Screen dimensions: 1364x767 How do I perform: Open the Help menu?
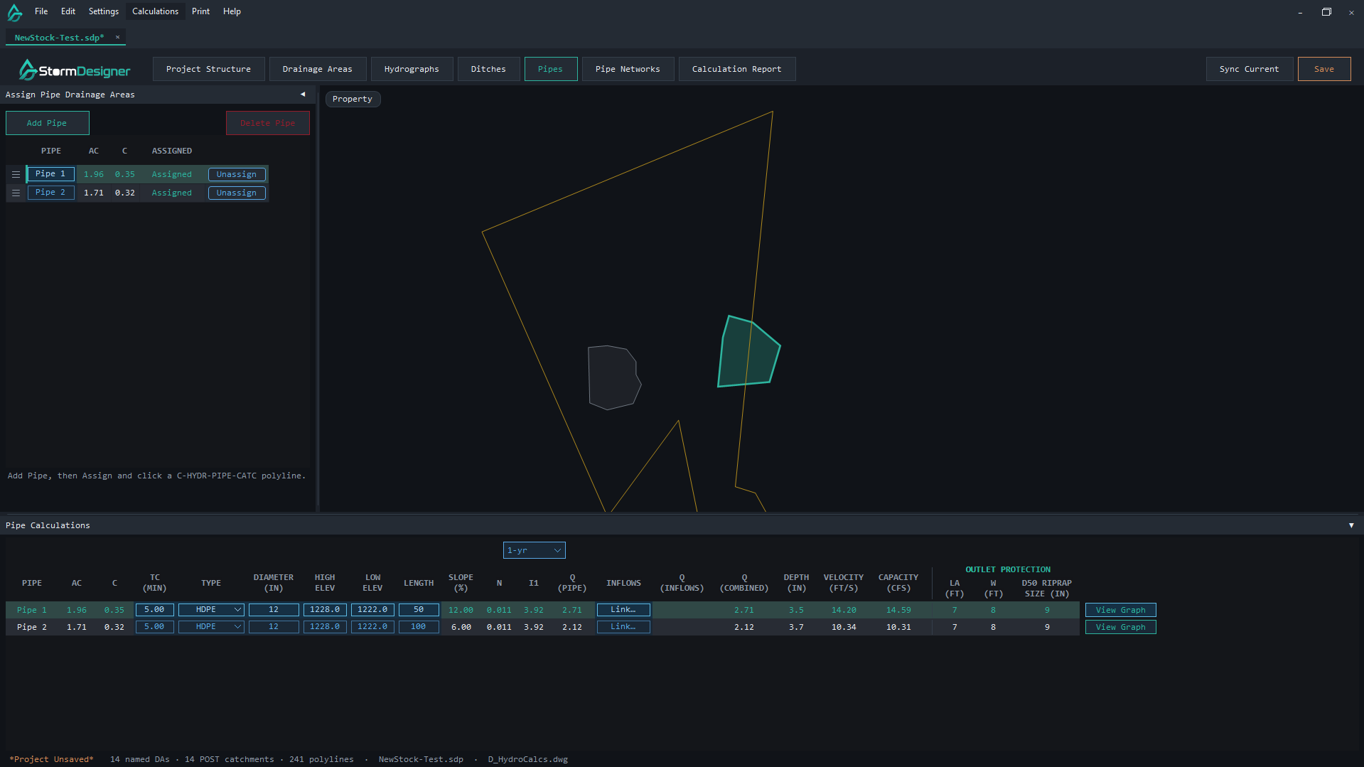[x=232, y=11]
